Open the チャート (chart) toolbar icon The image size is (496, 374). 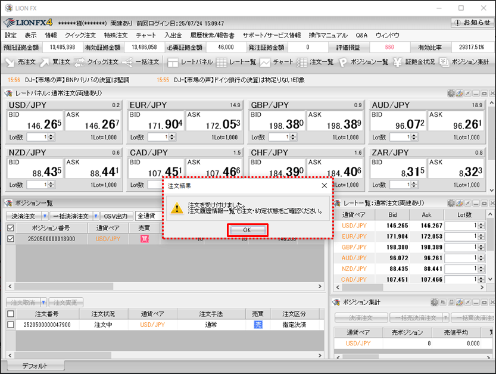(277, 62)
